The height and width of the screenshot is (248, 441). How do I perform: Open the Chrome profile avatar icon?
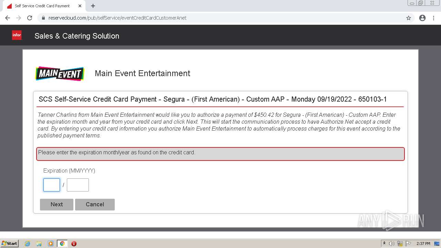pos(422,18)
